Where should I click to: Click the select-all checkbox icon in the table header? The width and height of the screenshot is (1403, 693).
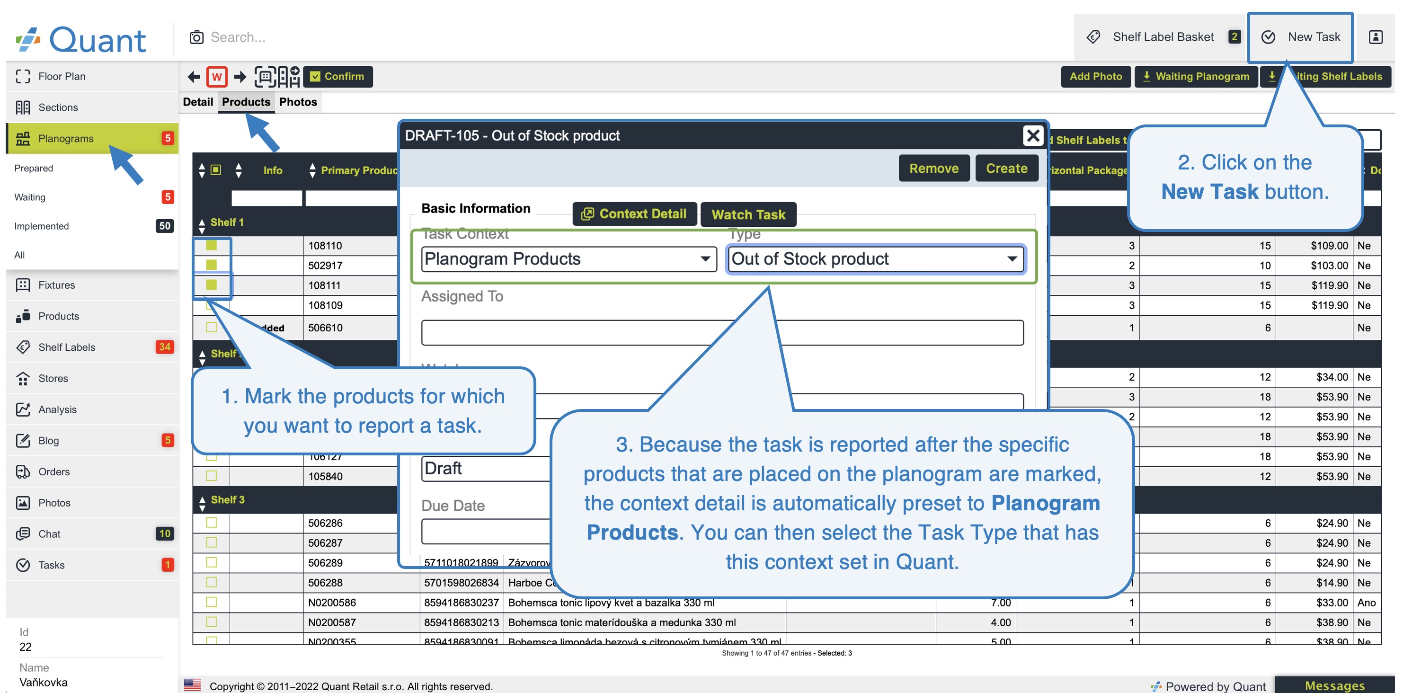point(216,170)
